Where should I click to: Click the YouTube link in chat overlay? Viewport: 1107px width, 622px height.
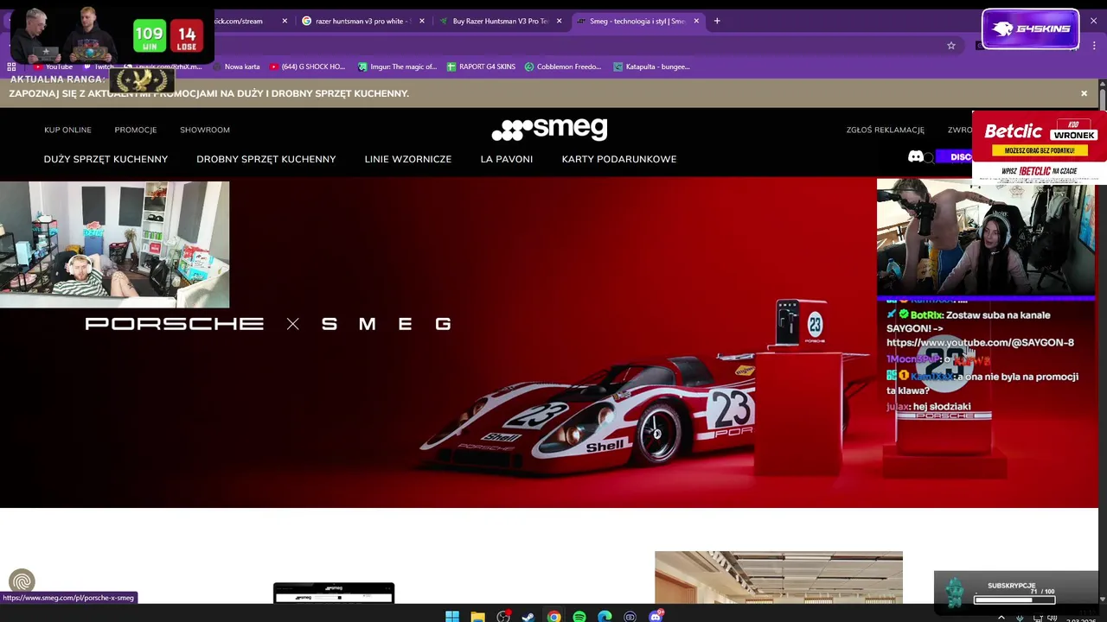[x=980, y=343]
